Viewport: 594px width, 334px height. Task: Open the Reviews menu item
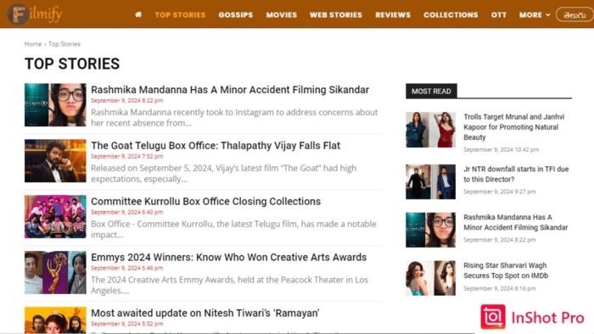[x=393, y=14]
